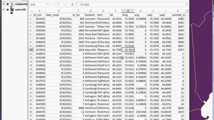Click the vertical scrollbar up arrow
Screen dimensions: 214x120
187,11
